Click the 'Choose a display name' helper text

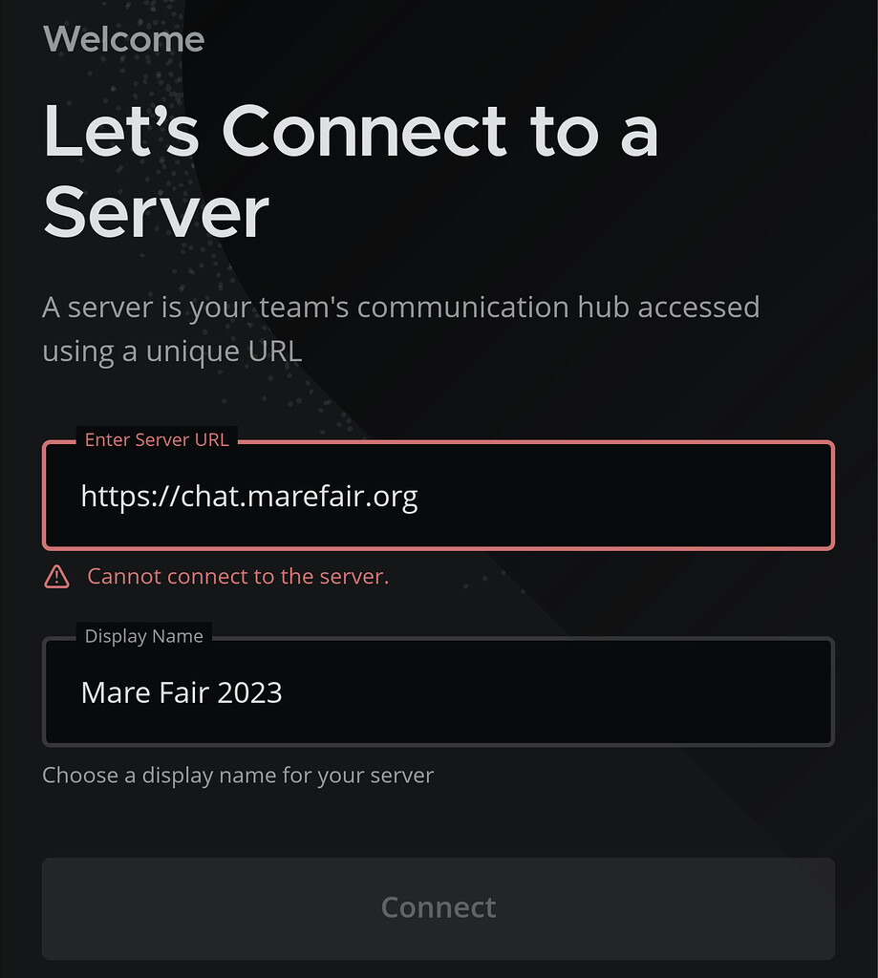pos(238,776)
